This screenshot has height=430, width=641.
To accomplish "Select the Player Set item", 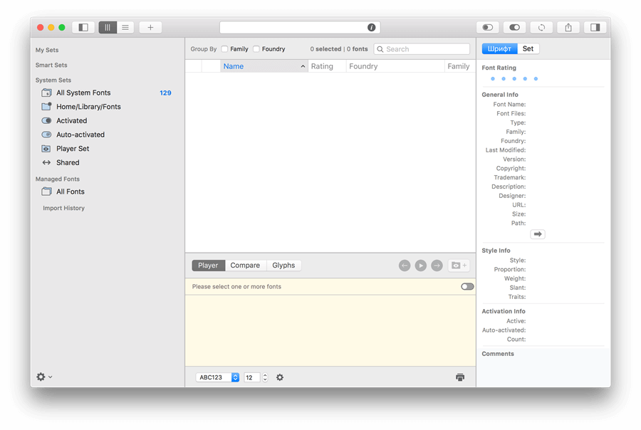I will 106,148.
